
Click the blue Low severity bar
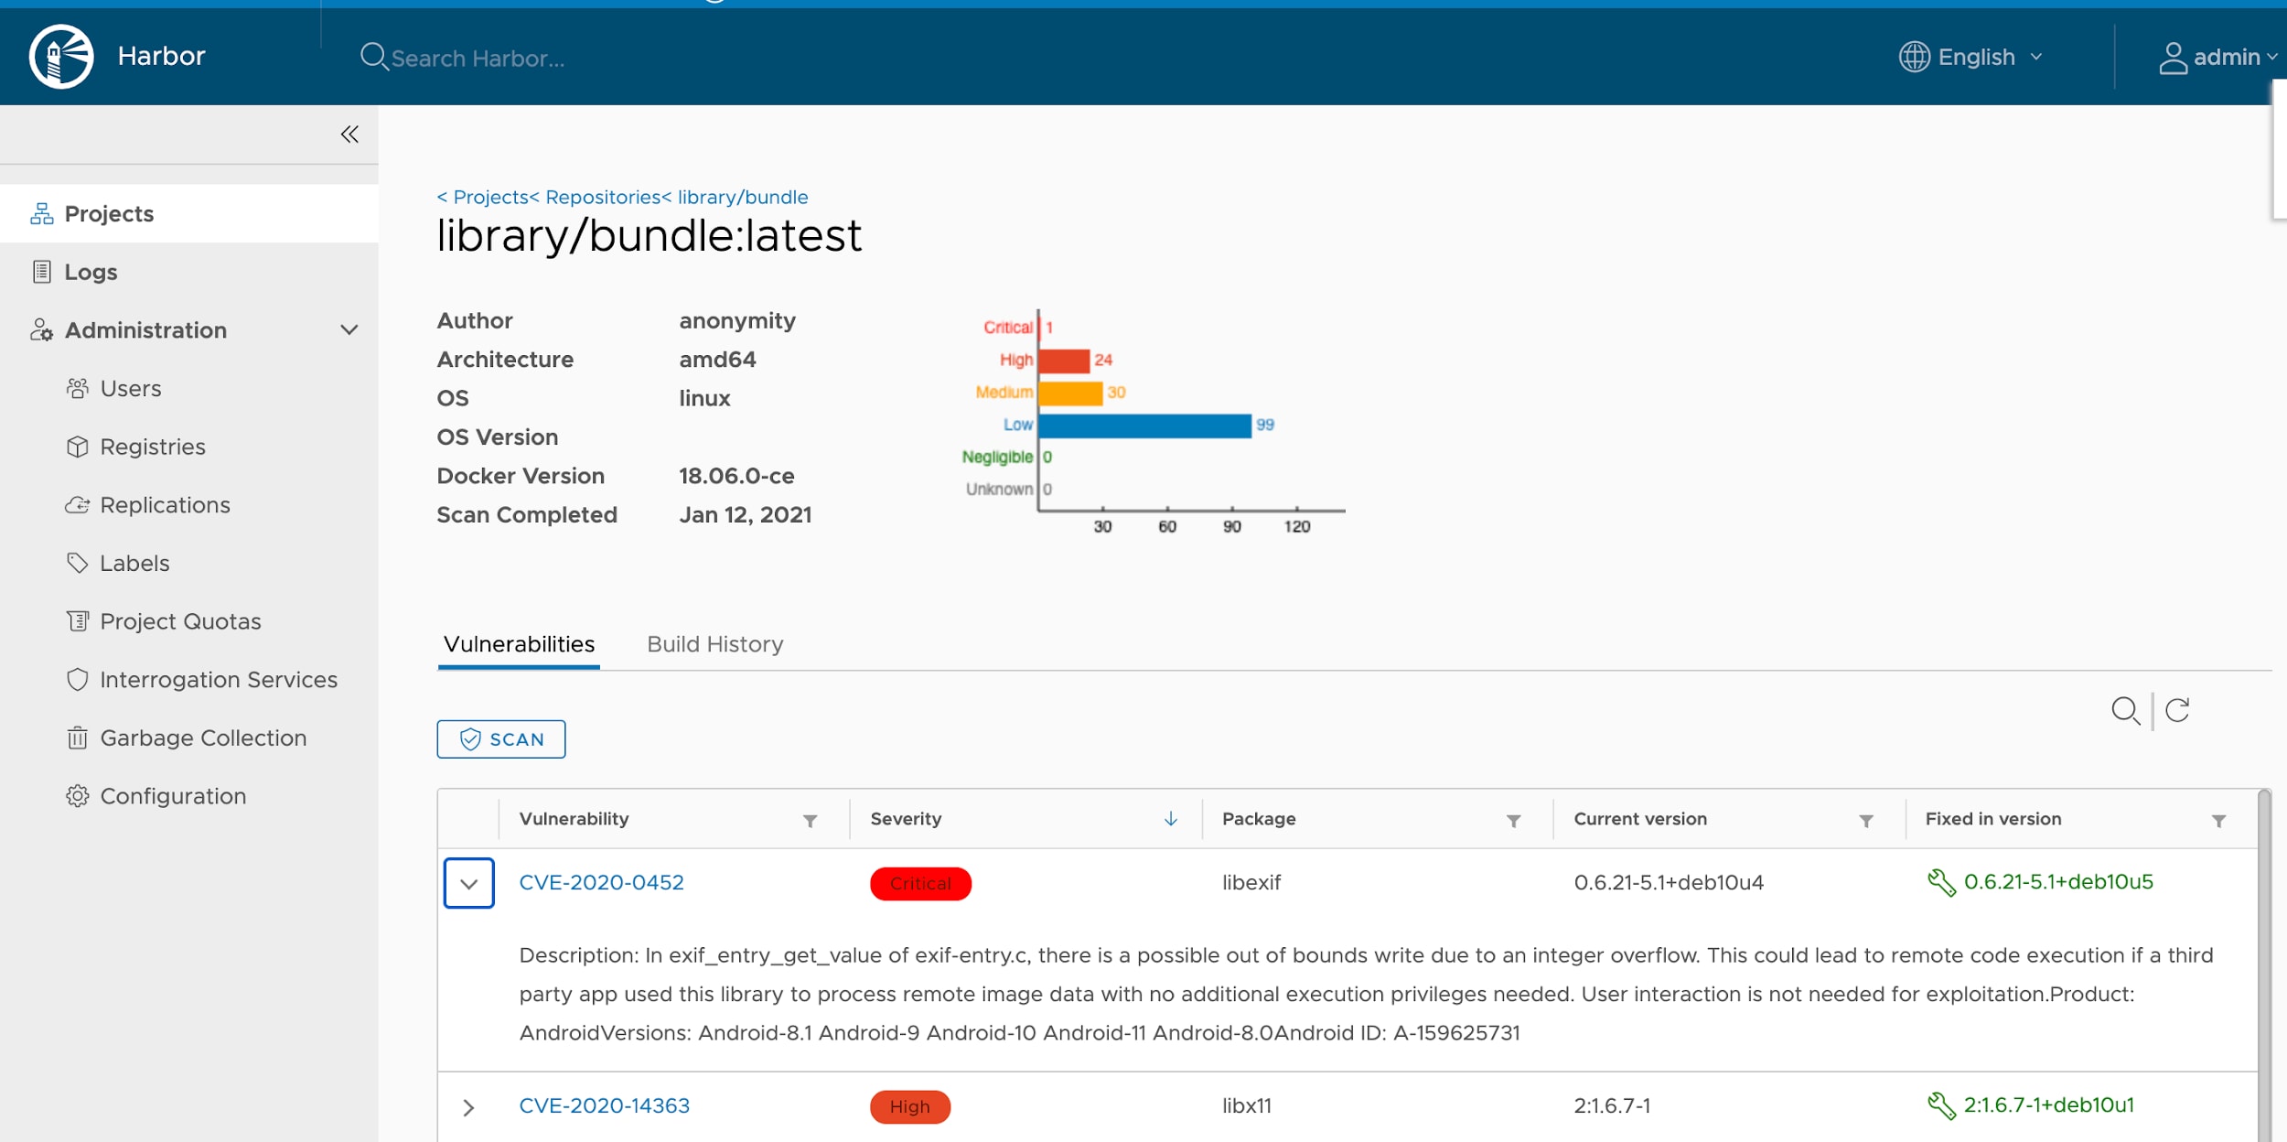tap(1145, 426)
